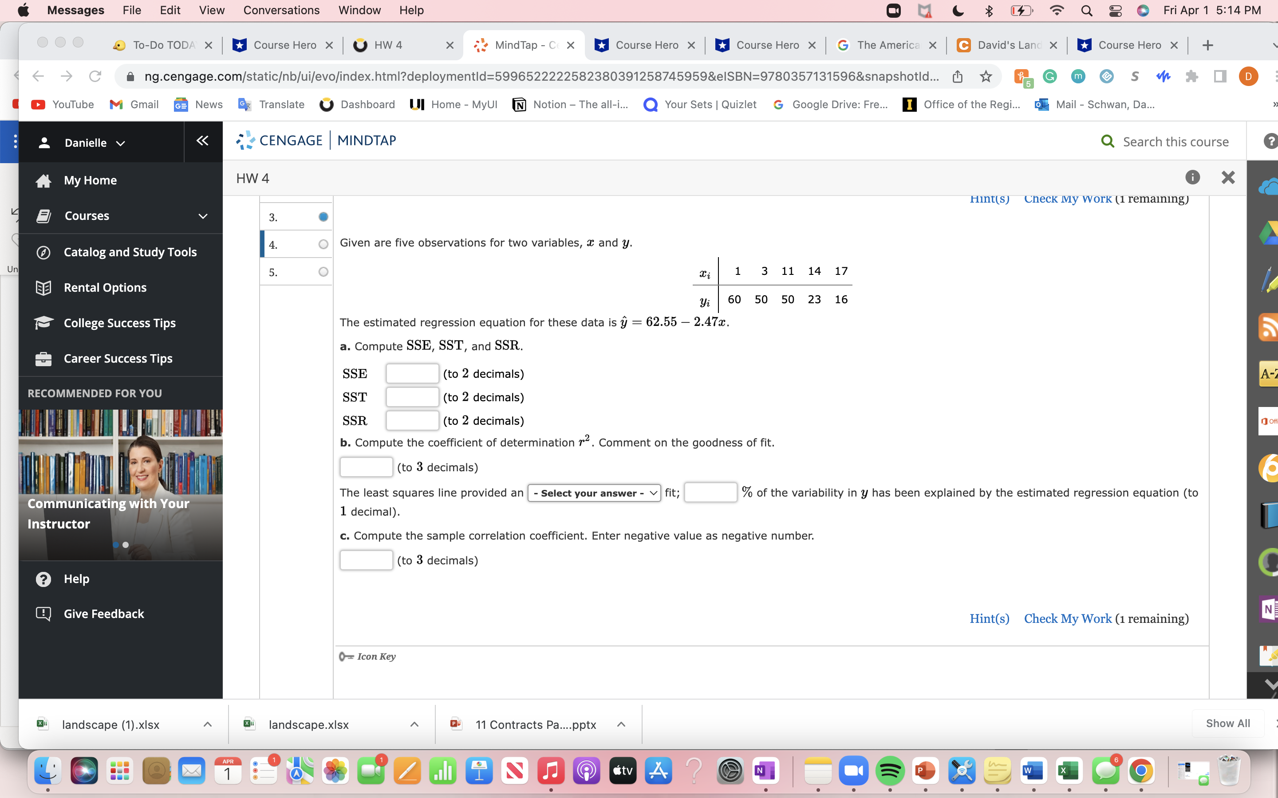Click the SSE answer input field

(x=412, y=373)
